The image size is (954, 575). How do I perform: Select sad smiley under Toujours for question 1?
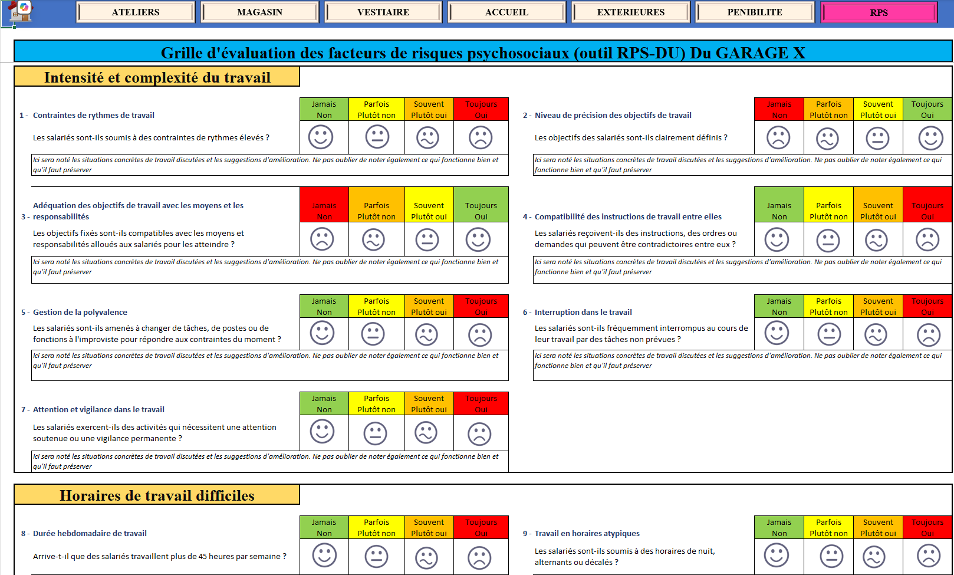point(481,137)
